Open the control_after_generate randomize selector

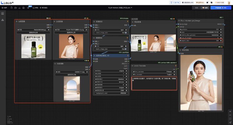click(x=201, y=35)
